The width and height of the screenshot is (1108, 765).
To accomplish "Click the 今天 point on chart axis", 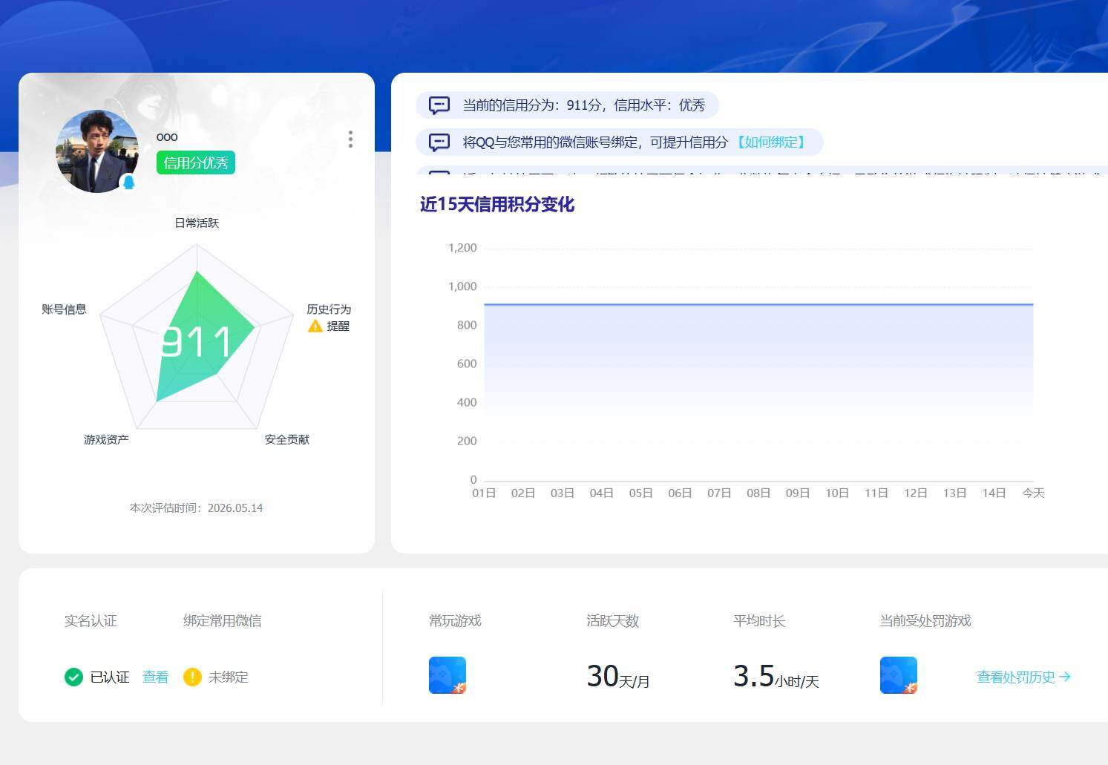I will (1033, 493).
